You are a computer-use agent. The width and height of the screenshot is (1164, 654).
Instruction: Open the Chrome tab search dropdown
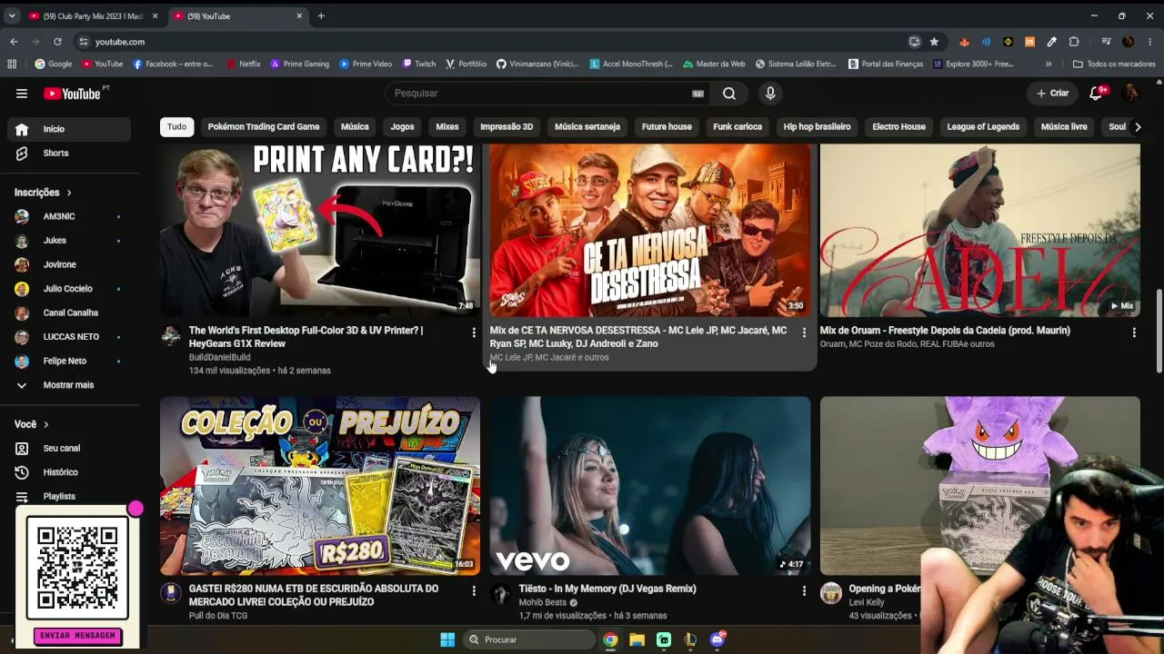coord(12,15)
